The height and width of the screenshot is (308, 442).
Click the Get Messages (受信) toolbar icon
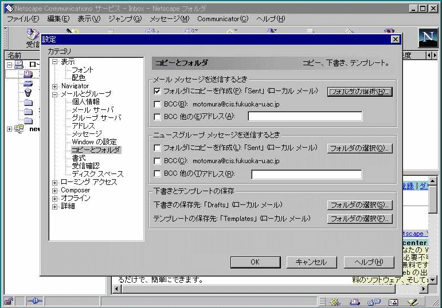point(33,34)
